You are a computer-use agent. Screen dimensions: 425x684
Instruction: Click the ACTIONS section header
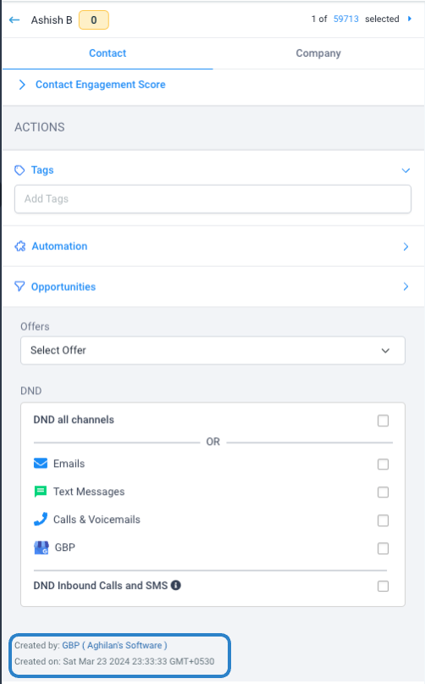(40, 127)
